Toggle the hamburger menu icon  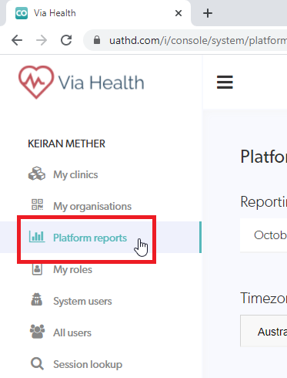[225, 83]
